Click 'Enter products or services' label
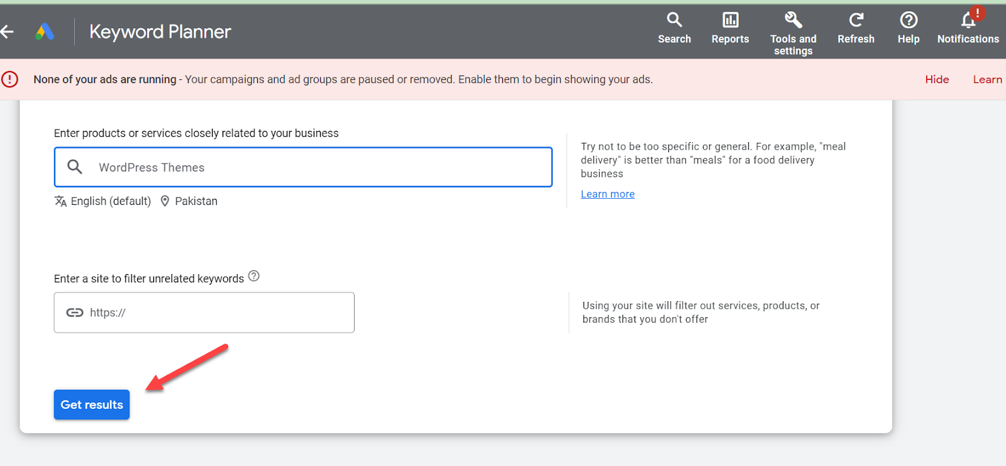The width and height of the screenshot is (1006, 466). click(x=196, y=133)
